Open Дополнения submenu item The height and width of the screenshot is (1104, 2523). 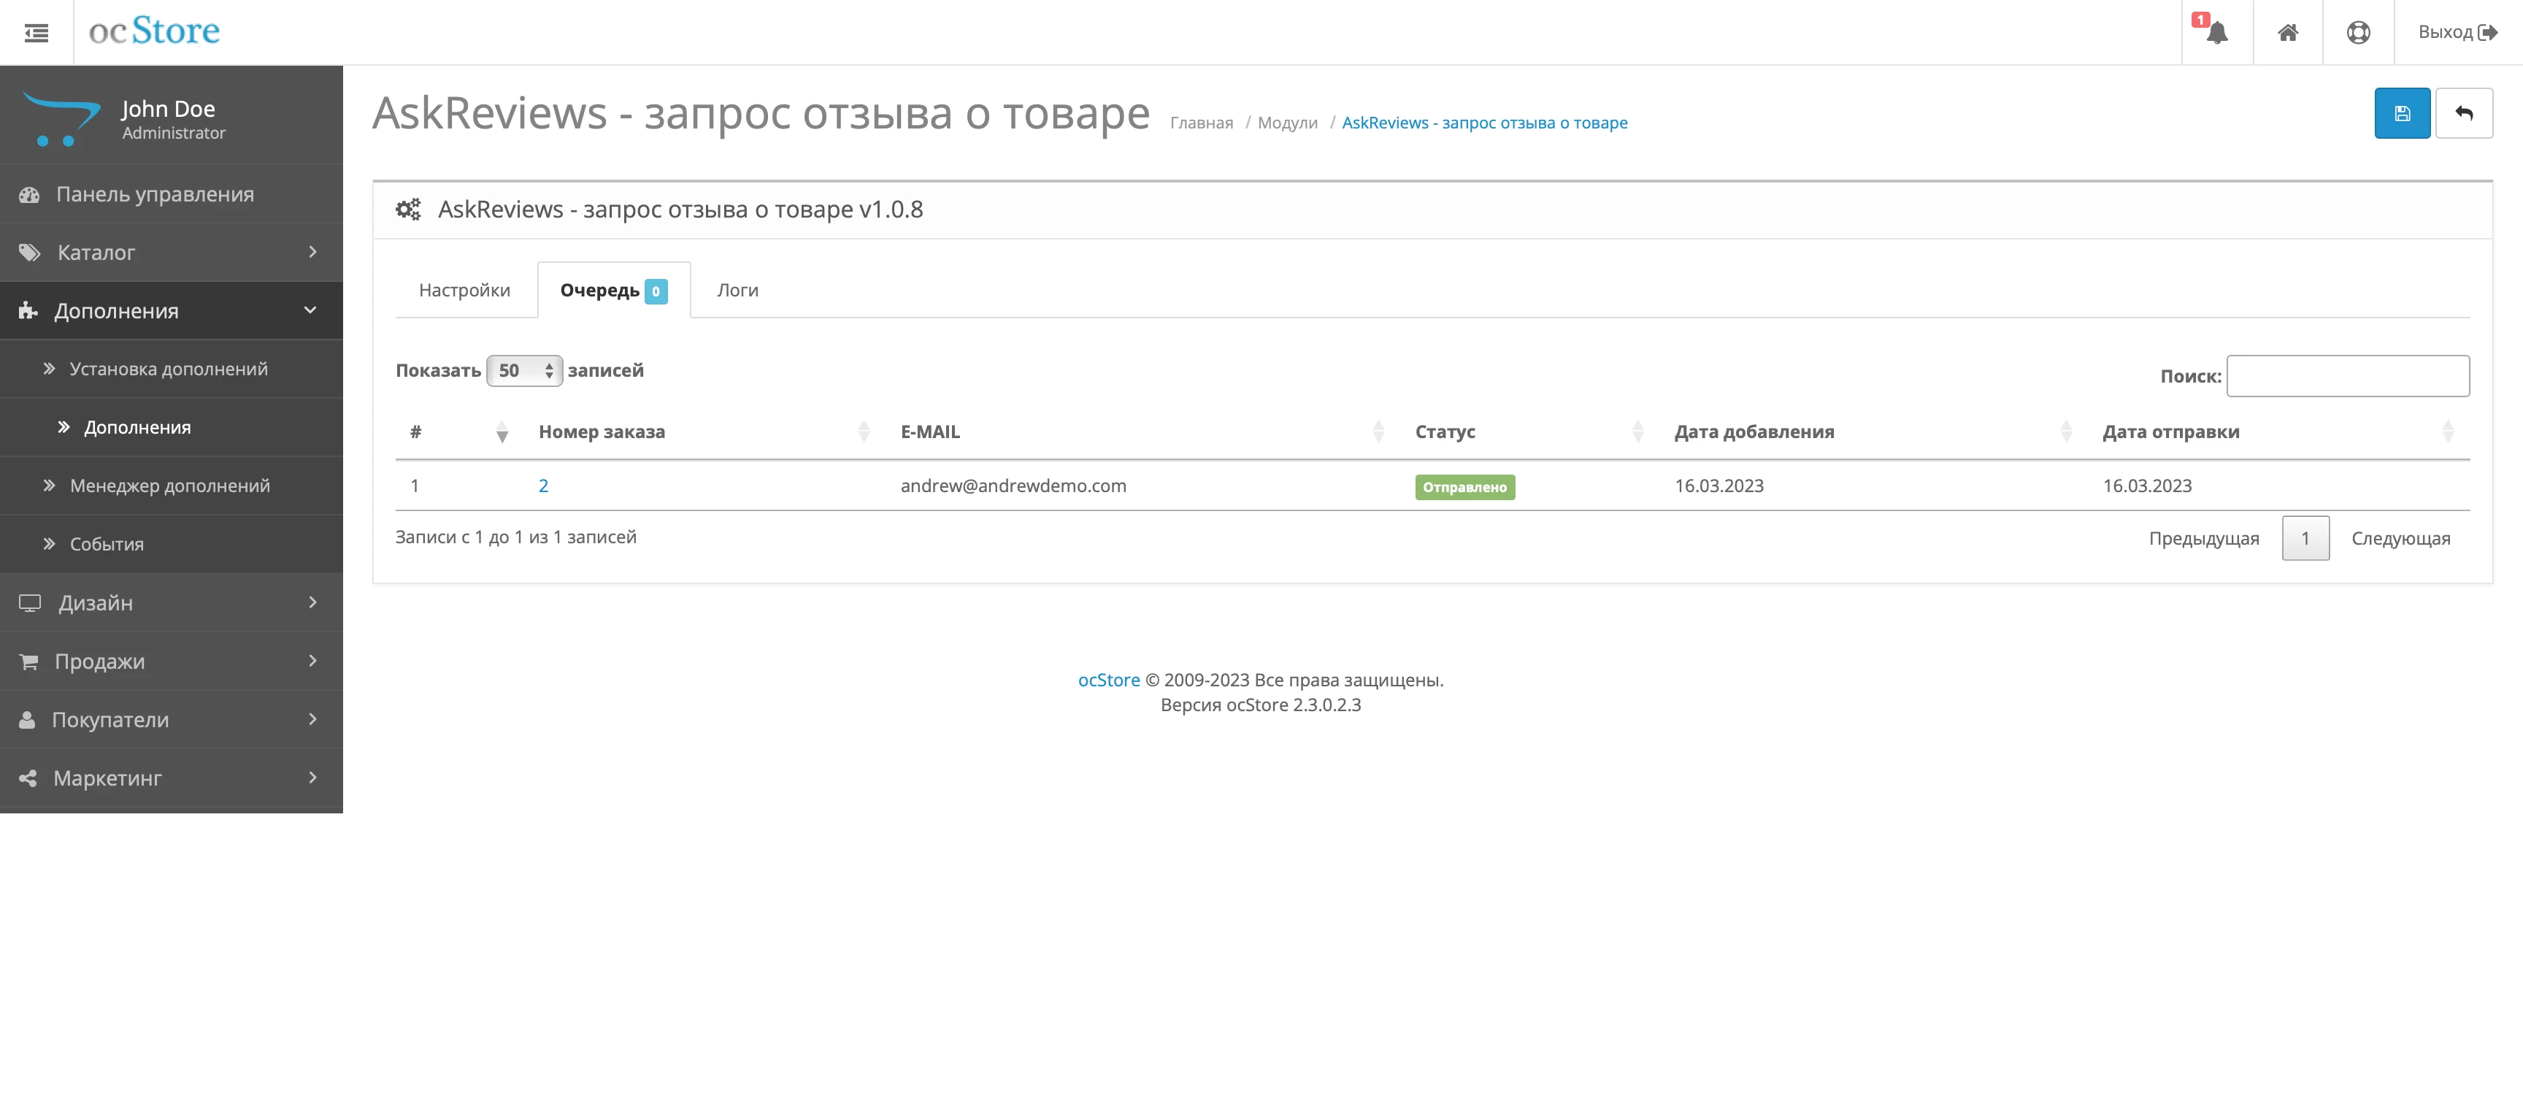coord(172,427)
